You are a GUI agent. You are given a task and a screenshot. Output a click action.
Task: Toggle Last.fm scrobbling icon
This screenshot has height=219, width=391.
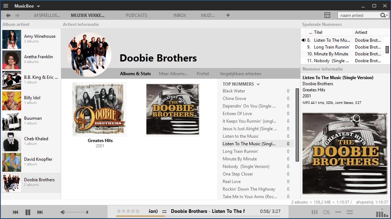(326, 212)
